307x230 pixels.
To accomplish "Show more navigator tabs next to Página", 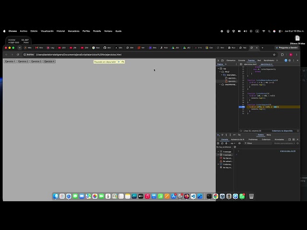I will click(x=226, y=64).
